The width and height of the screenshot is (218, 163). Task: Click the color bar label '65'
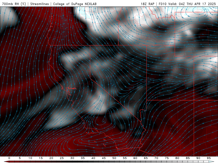tap(146, 158)
